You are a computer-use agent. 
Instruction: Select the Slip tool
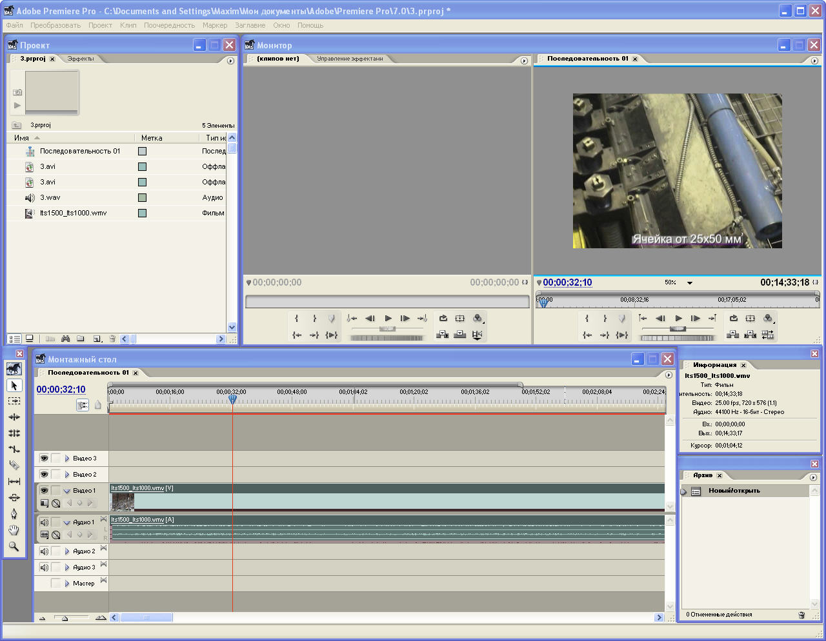14,482
